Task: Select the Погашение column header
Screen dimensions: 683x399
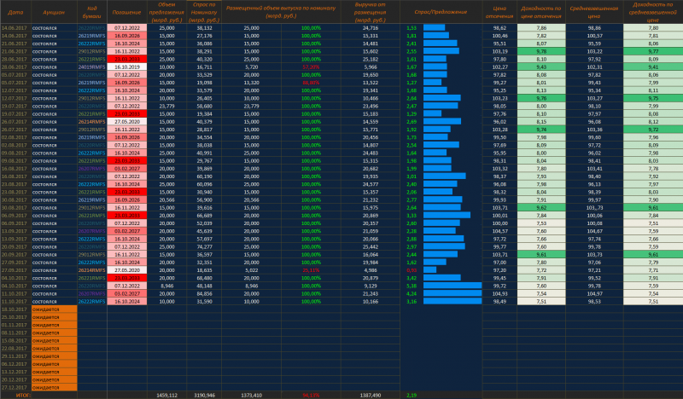Action: 126,13
